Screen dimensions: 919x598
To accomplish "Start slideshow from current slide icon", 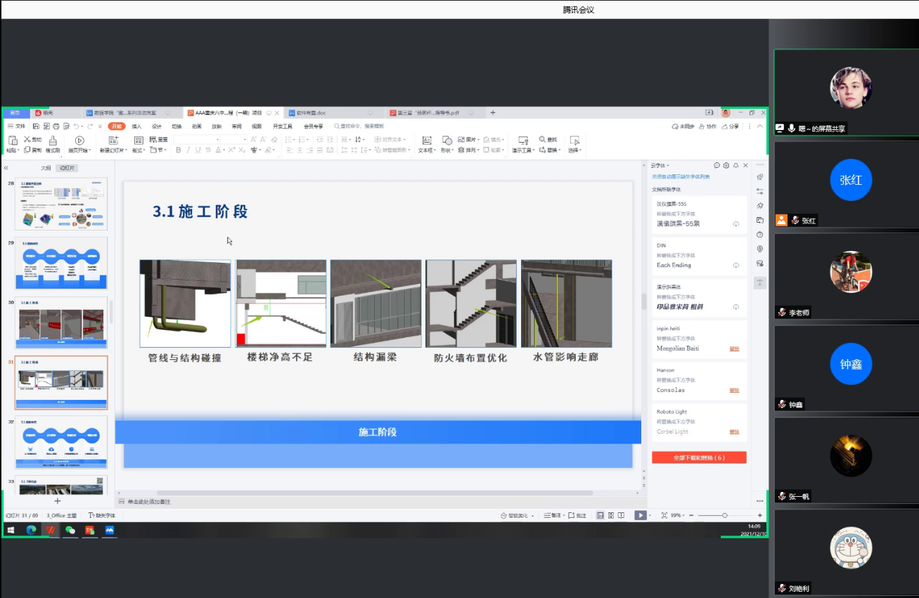I will (x=79, y=141).
